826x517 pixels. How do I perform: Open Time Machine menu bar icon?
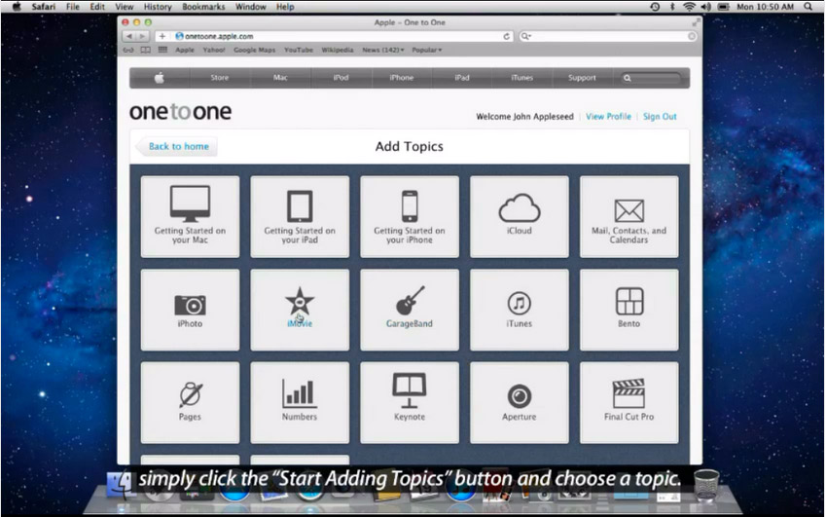click(655, 7)
